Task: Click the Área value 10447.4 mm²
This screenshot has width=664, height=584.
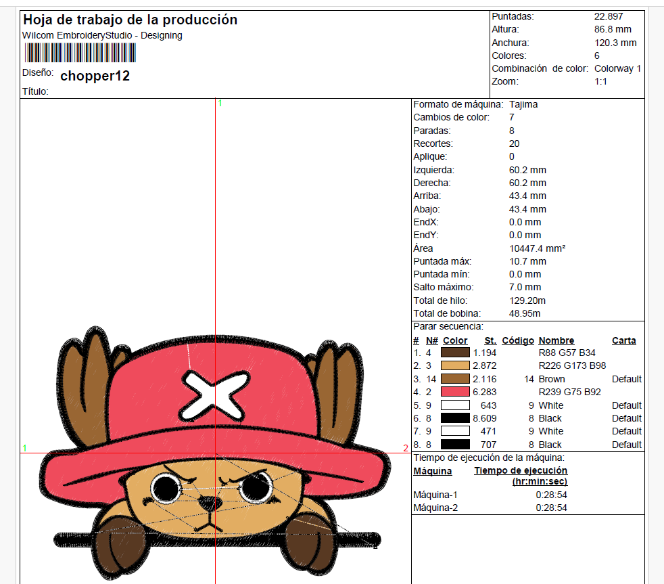Action: tap(537, 248)
